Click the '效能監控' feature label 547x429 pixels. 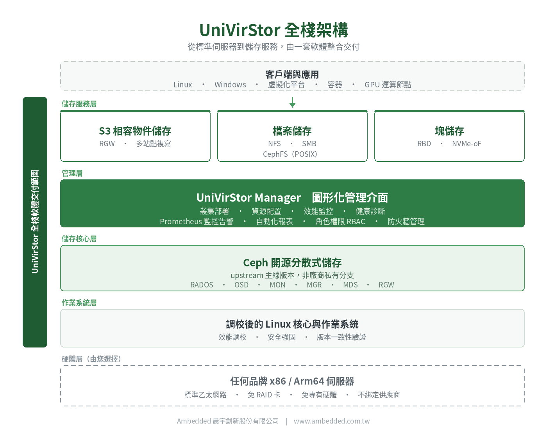[x=318, y=211]
